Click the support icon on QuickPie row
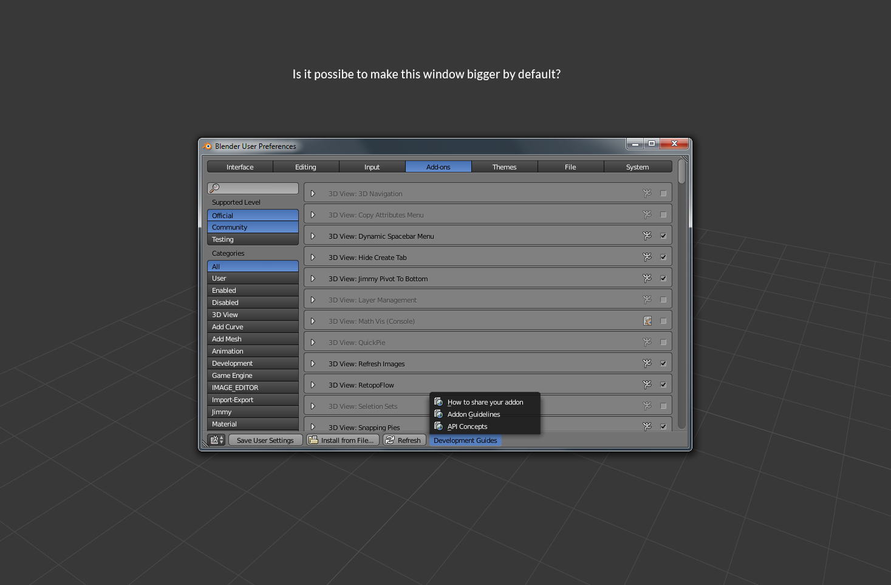The height and width of the screenshot is (585, 891). [x=647, y=342]
